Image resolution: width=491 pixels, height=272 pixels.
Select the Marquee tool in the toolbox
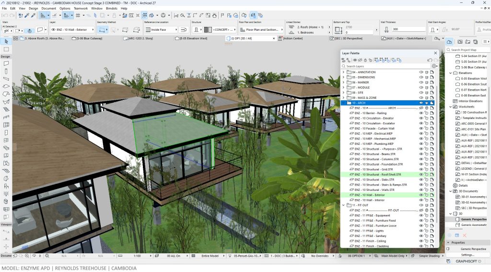(6, 49)
